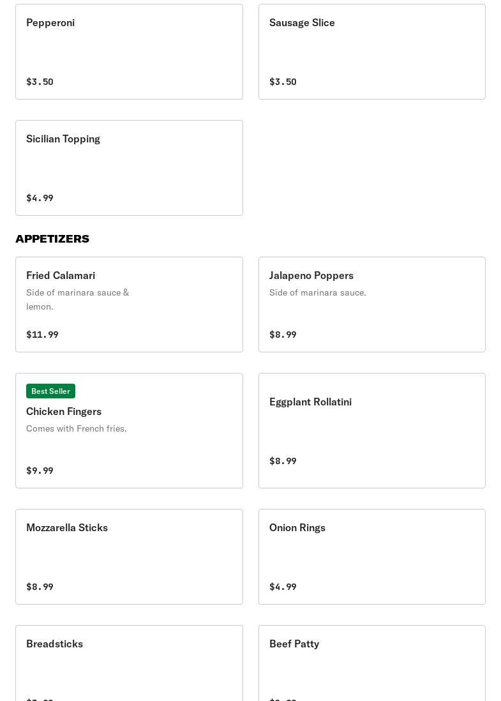Click the Appetizers section heading
501x701 pixels.
(52, 239)
